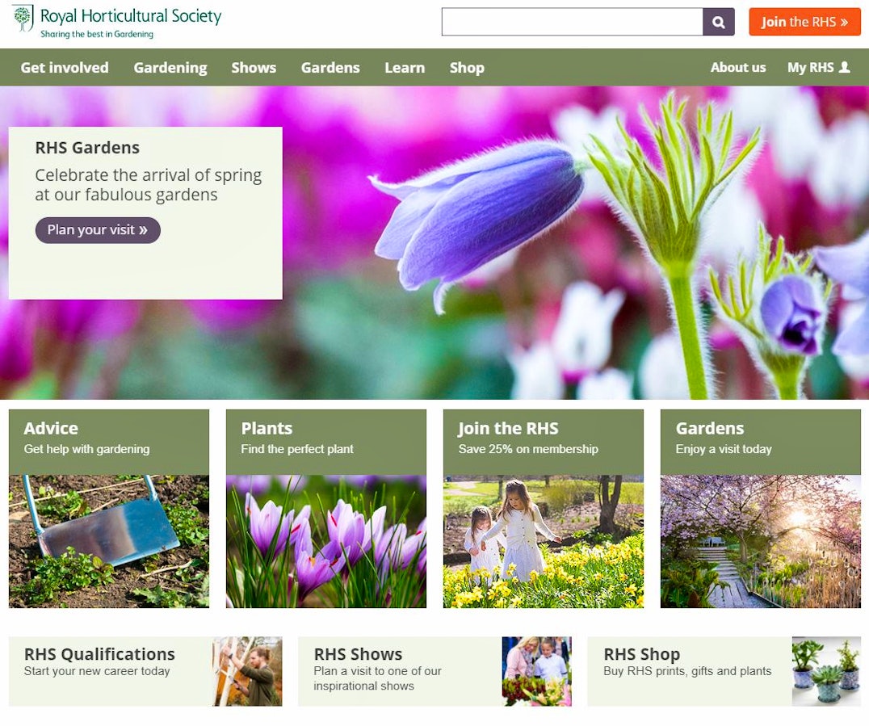The image size is (869, 726).
Task: Open the Join the RHS card heading
Action: 508,428
